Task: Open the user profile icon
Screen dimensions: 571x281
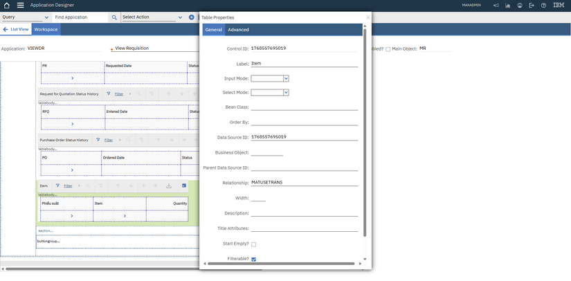Action: [520, 6]
